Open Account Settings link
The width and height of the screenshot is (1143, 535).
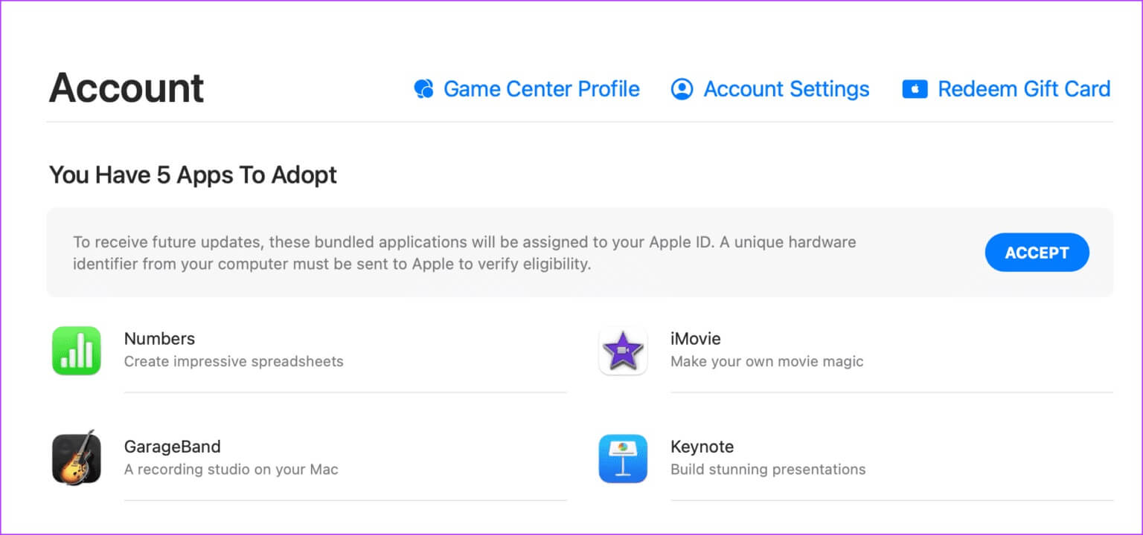pyautogui.click(x=787, y=89)
